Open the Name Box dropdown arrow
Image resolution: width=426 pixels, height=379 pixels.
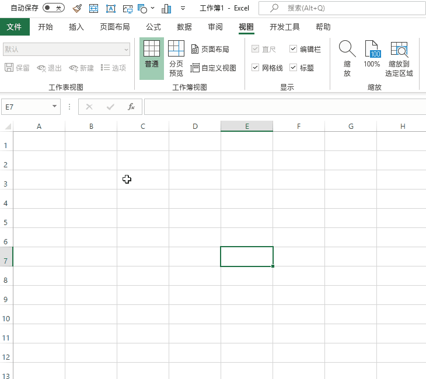pos(55,107)
